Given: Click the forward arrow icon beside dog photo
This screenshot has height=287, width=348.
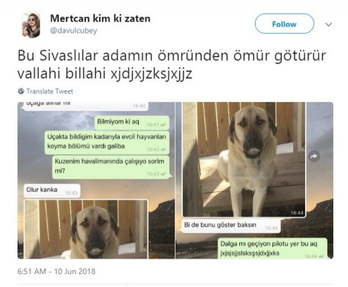Looking at the screenshot, I should pyautogui.click(x=314, y=157).
